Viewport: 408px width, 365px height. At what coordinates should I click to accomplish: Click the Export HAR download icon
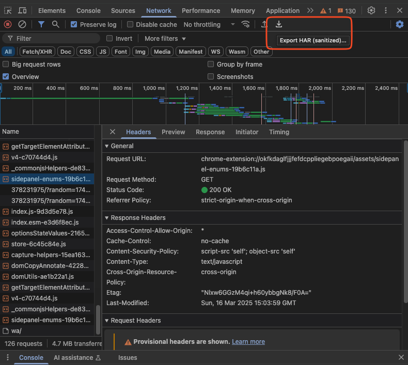279,24
